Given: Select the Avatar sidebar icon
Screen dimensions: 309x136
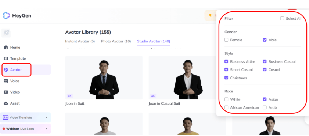Looking at the screenshot, I should coord(6,70).
